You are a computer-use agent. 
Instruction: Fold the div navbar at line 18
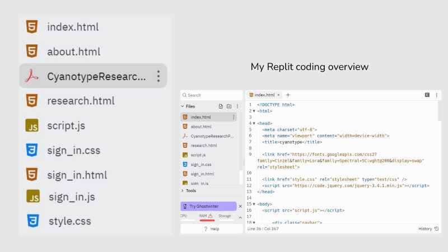(x=254, y=222)
